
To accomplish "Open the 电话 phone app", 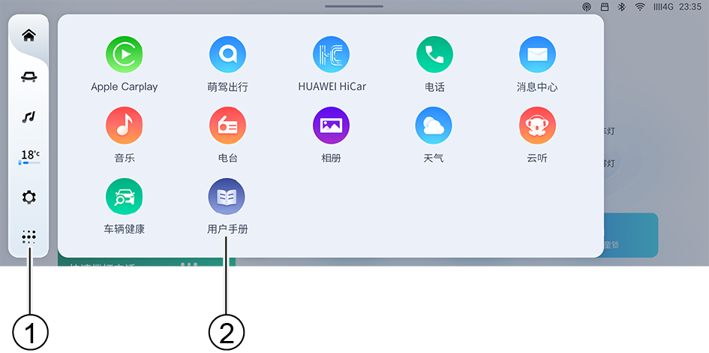I will pyautogui.click(x=434, y=55).
